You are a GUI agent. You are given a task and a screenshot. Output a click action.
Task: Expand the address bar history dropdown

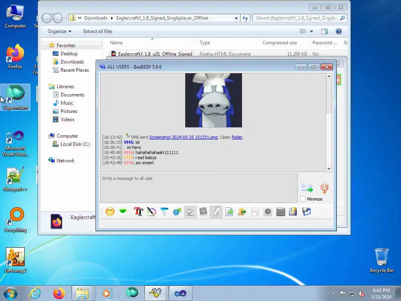click(x=236, y=18)
